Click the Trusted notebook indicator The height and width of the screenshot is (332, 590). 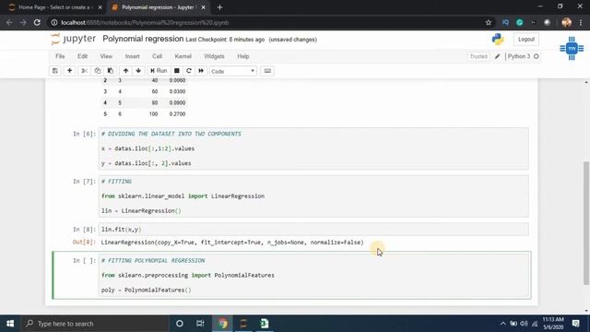click(x=478, y=56)
